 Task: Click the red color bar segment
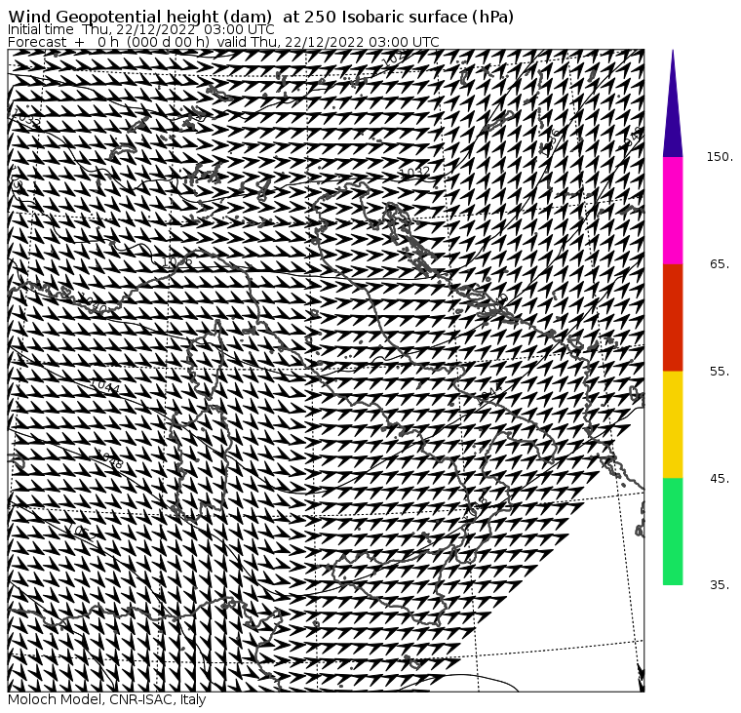tap(673, 318)
